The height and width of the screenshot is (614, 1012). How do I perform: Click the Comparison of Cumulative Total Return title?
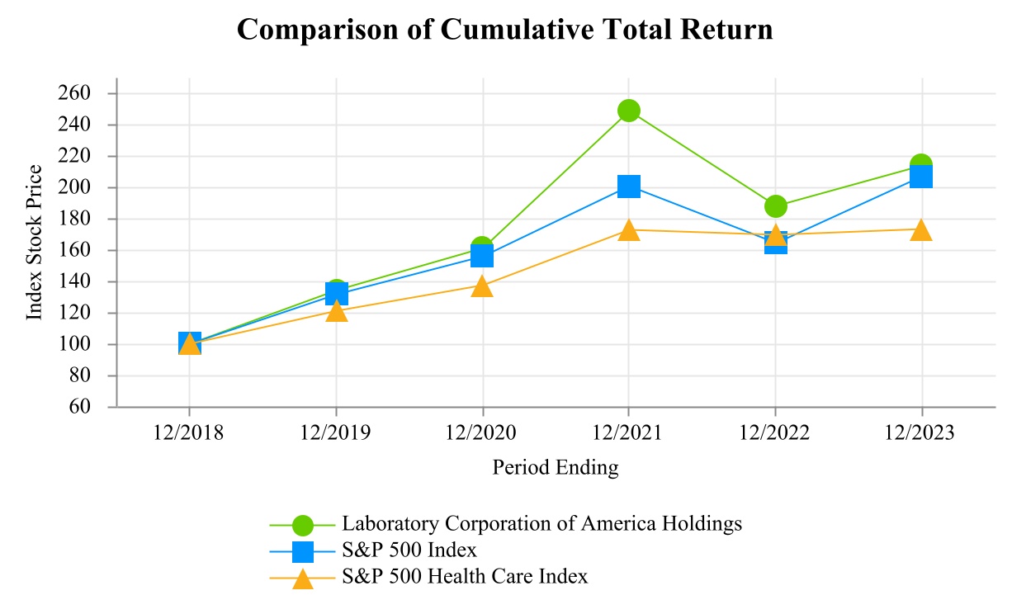[x=505, y=30]
